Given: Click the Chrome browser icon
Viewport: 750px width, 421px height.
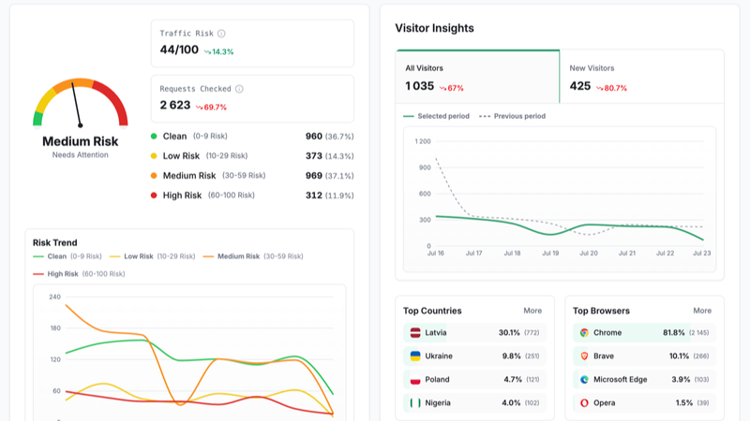Looking at the screenshot, I should pos(584,333).
